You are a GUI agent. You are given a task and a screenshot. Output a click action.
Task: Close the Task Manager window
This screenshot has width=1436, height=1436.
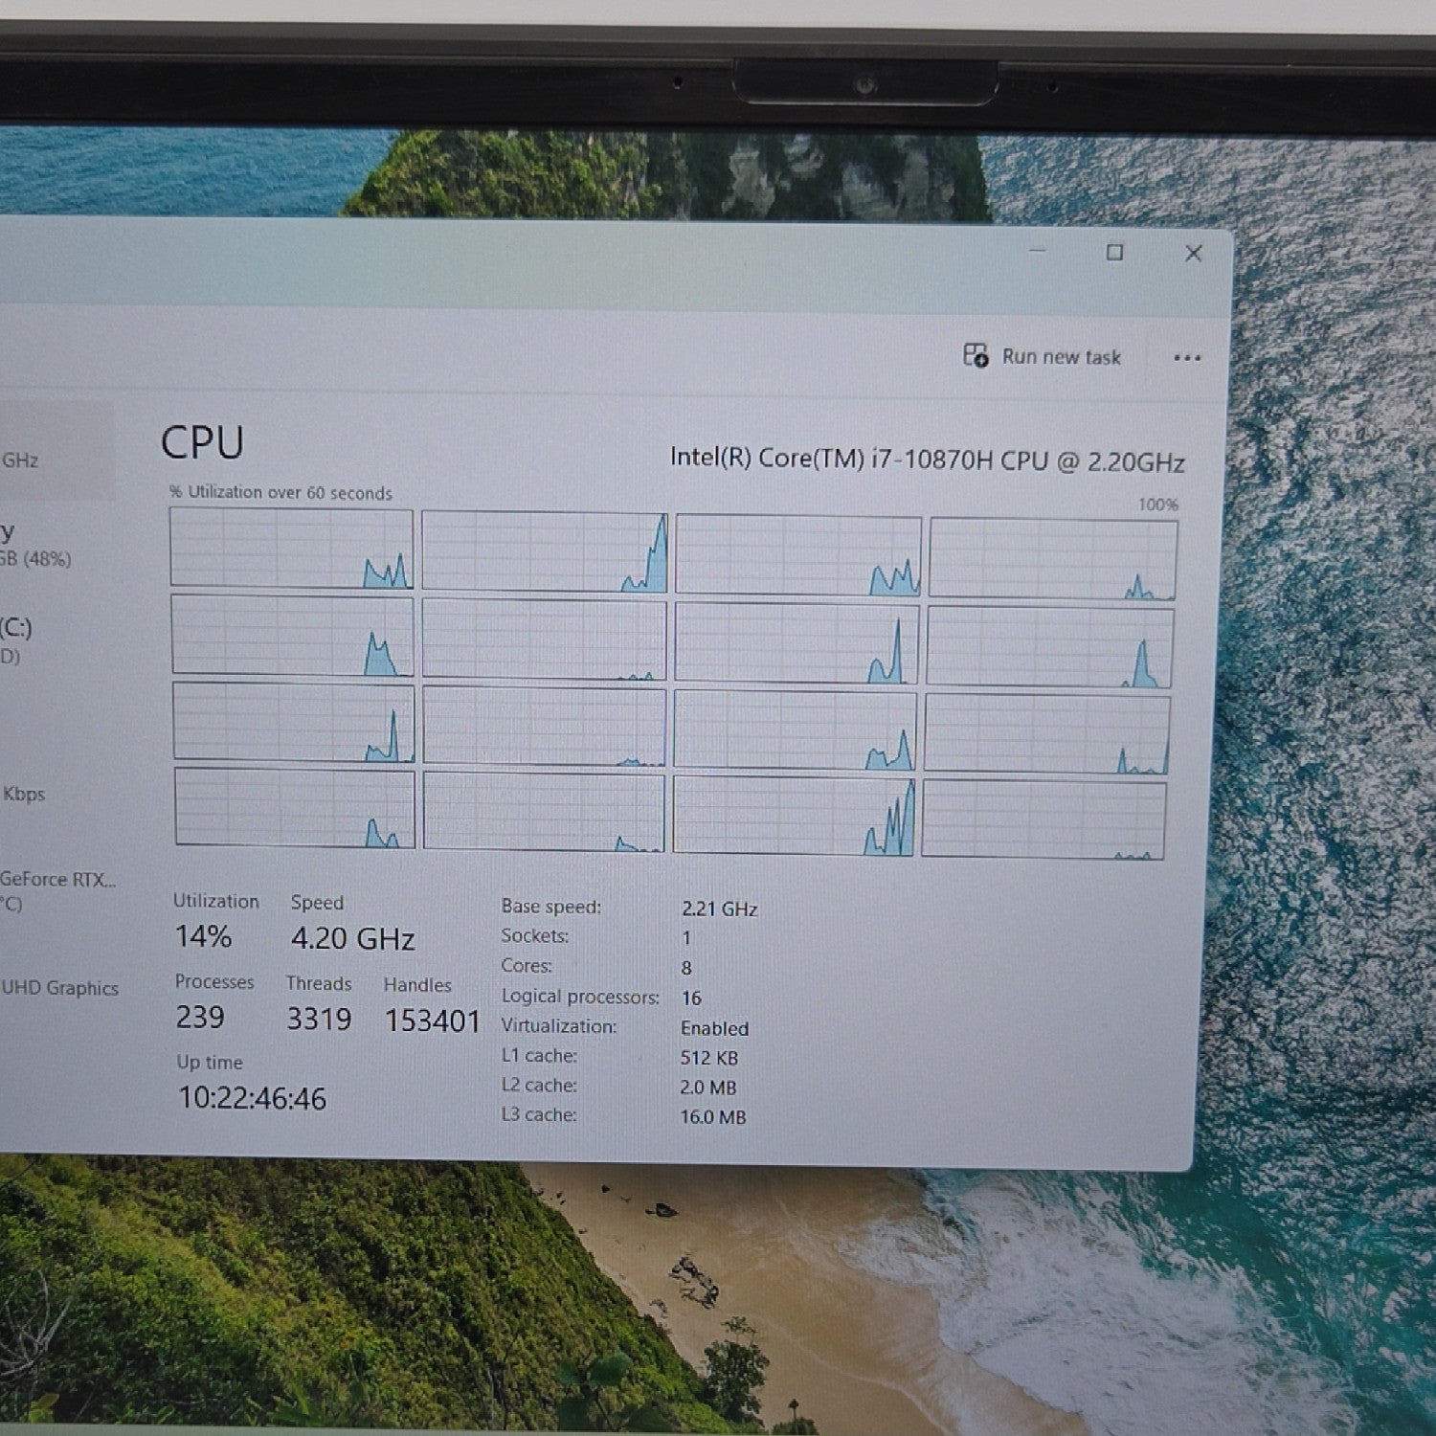coord(1193,254)
